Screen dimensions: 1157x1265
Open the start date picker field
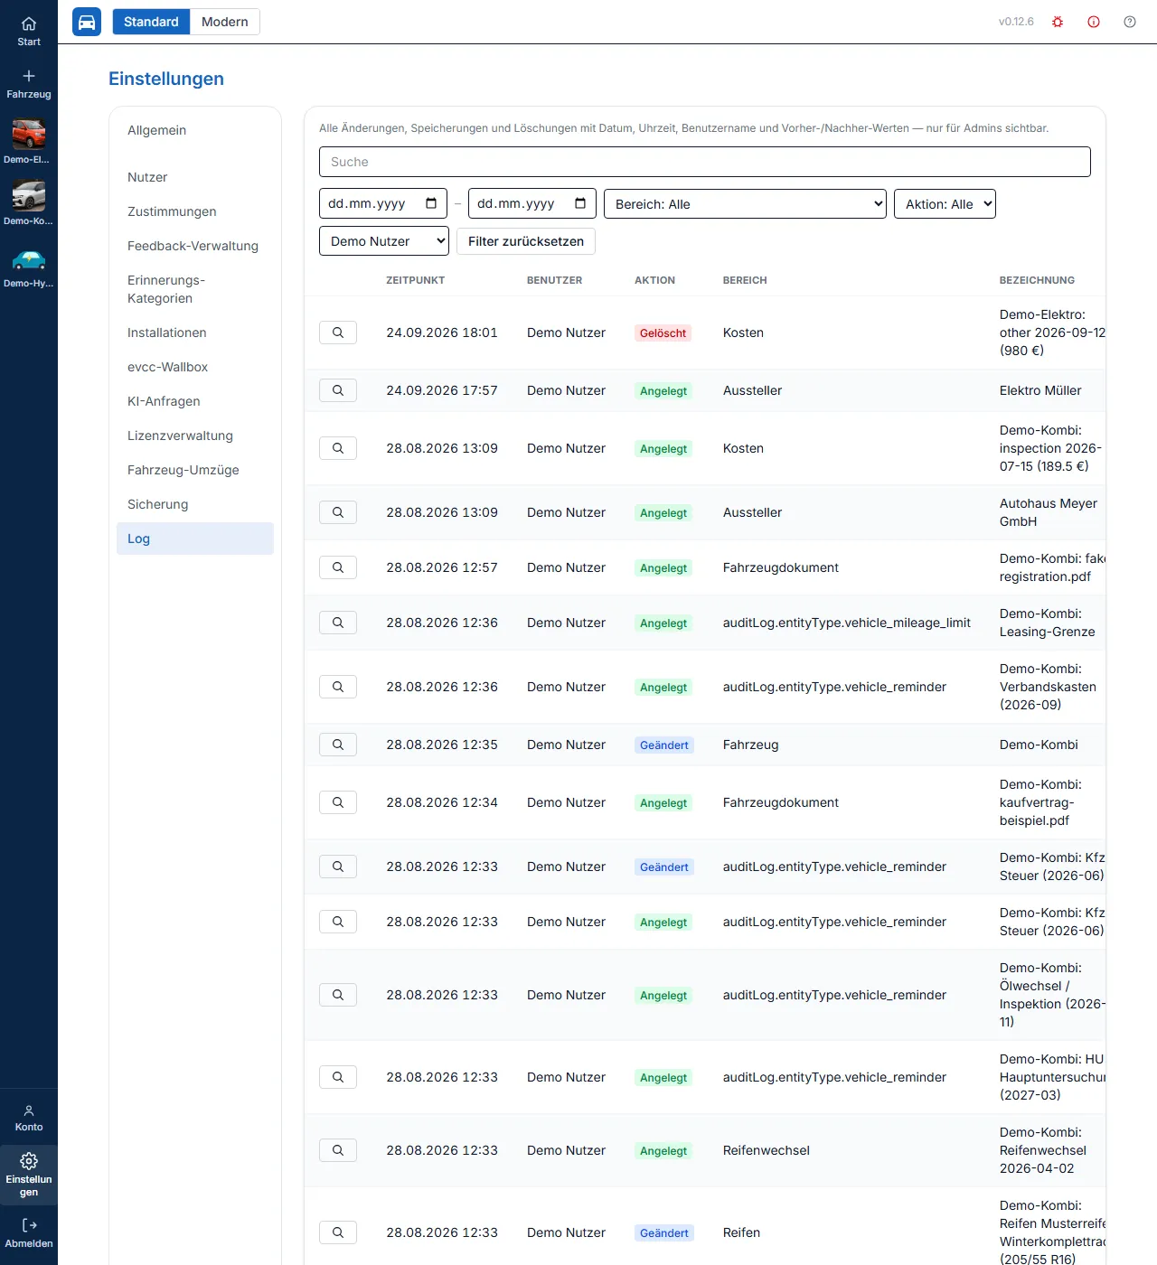point(383,203)
